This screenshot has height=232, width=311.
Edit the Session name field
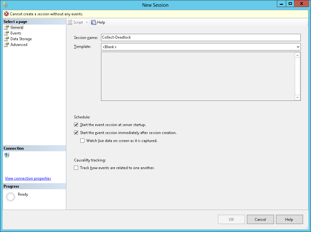201,37
